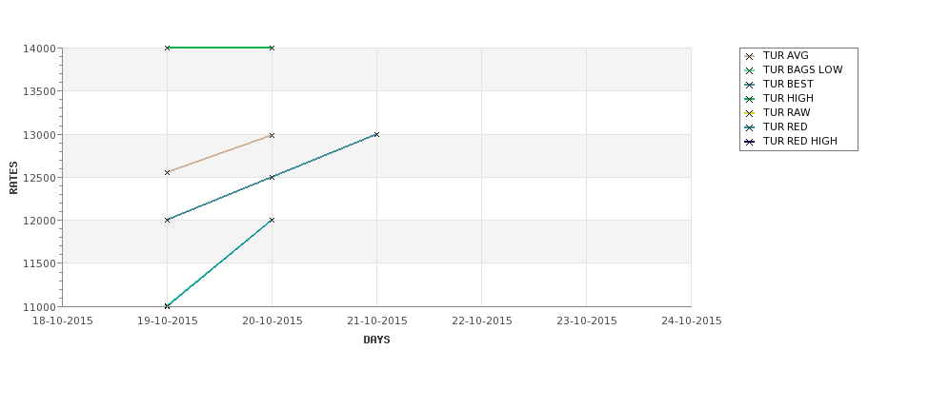
Task: Click the TUR RED legend marker icon
Action: pyautogui.click(x=750, y=127)
